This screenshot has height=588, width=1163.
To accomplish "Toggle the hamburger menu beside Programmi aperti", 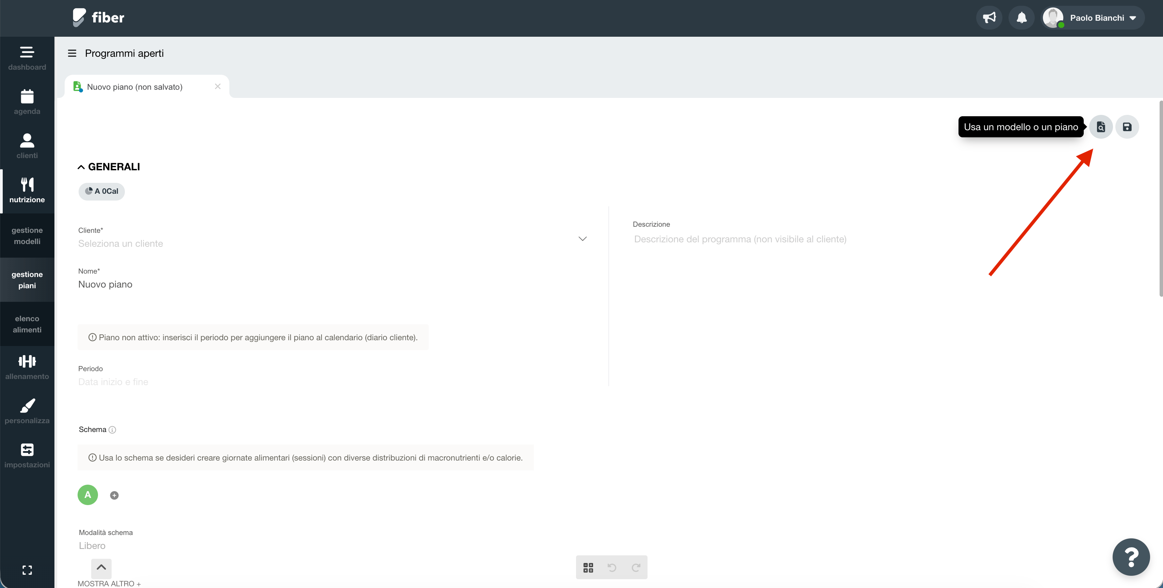I will pyautogui.click(x=72, y=53).
